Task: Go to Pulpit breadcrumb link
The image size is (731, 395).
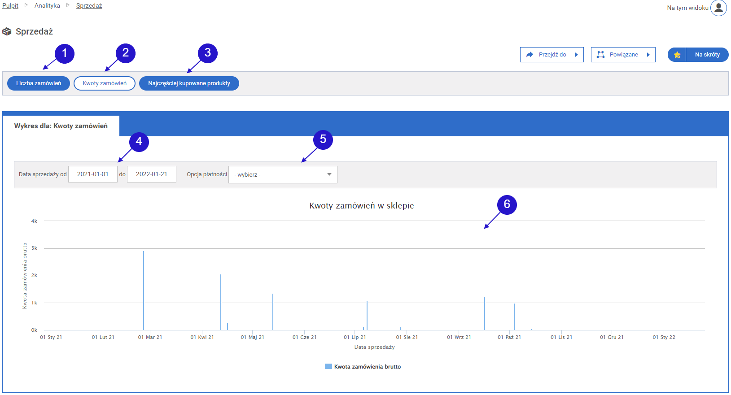Action: [10, 5]
